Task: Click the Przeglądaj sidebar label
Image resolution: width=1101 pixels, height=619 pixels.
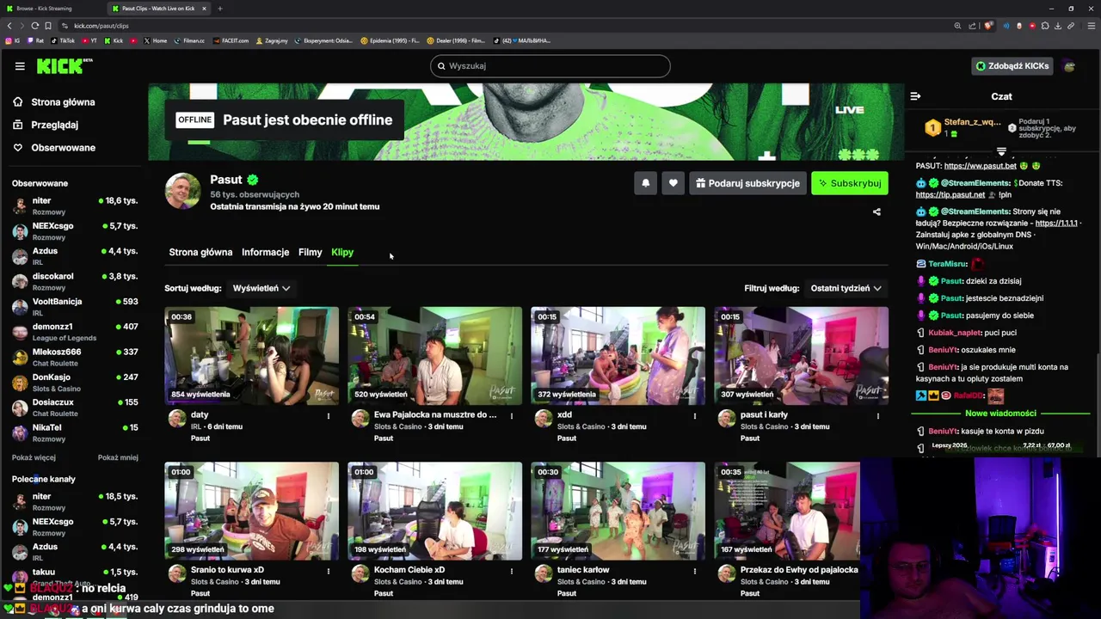Action: coord(54,125)
